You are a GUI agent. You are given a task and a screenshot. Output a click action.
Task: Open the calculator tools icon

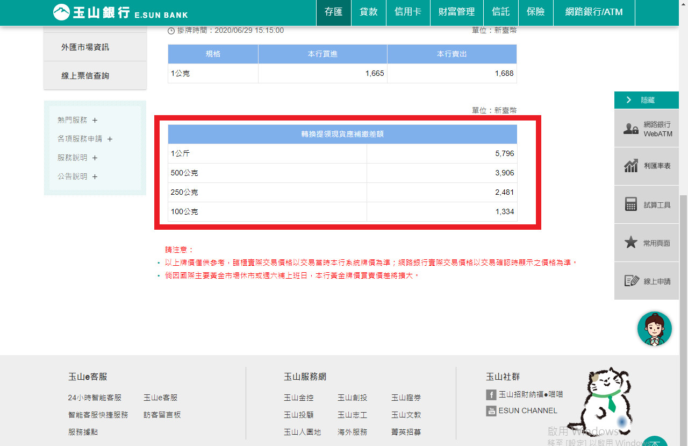pos(631,204)
